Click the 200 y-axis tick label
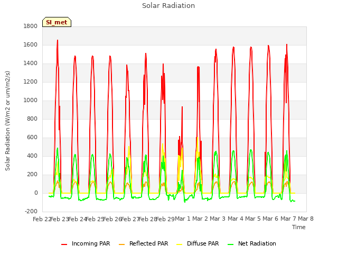Image resolution: width=338 pixels, height=254 pixels. 32,175
